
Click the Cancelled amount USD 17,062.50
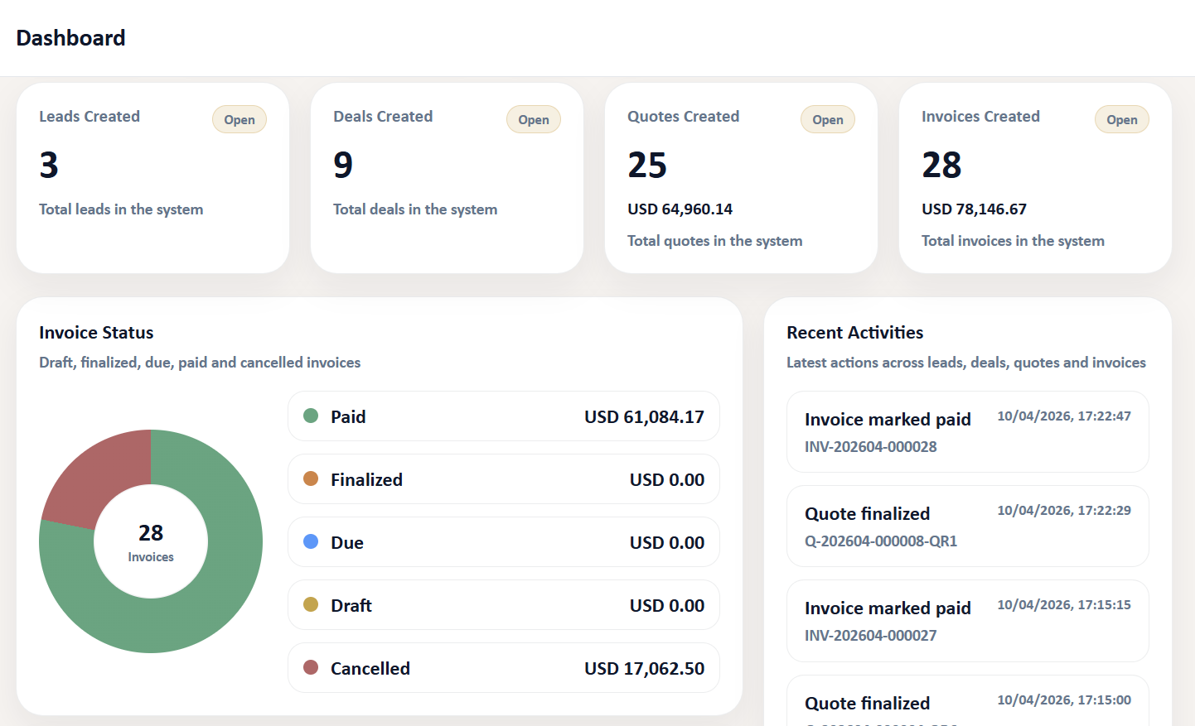[x=644, y=669]
